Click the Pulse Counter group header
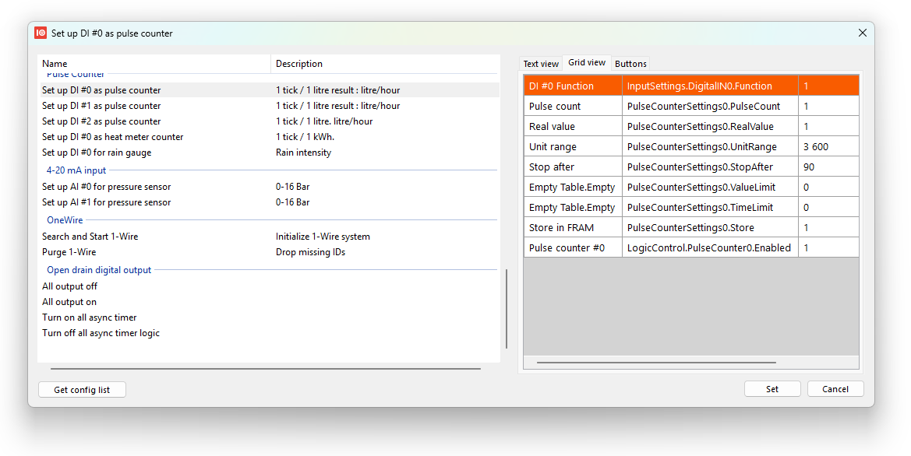Screen dimensions: 911x456 [76, 75]
